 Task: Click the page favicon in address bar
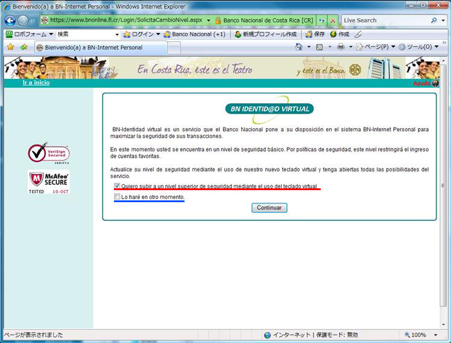point(44,20)
